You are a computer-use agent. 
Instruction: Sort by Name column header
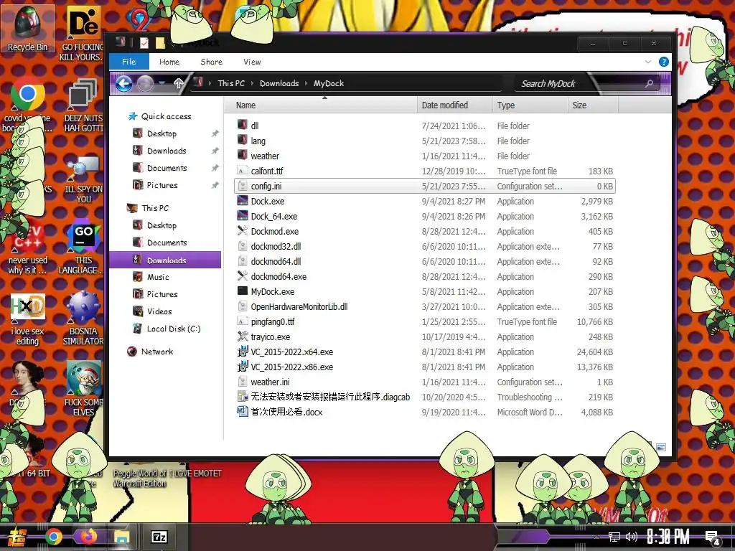tap(321, 105)
